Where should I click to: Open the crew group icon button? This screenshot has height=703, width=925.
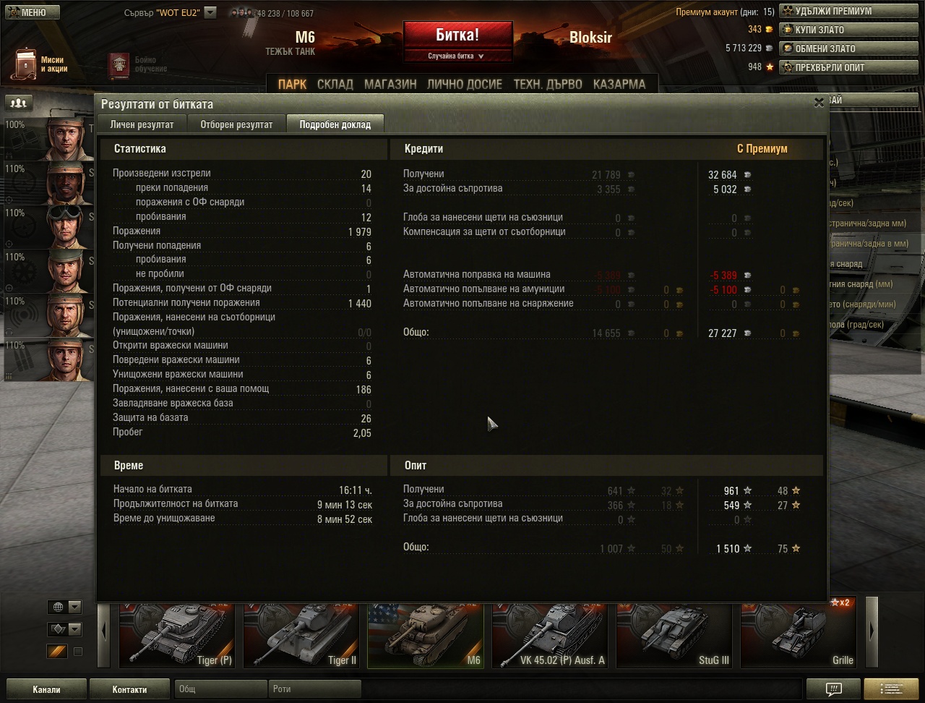click(19, 103)
